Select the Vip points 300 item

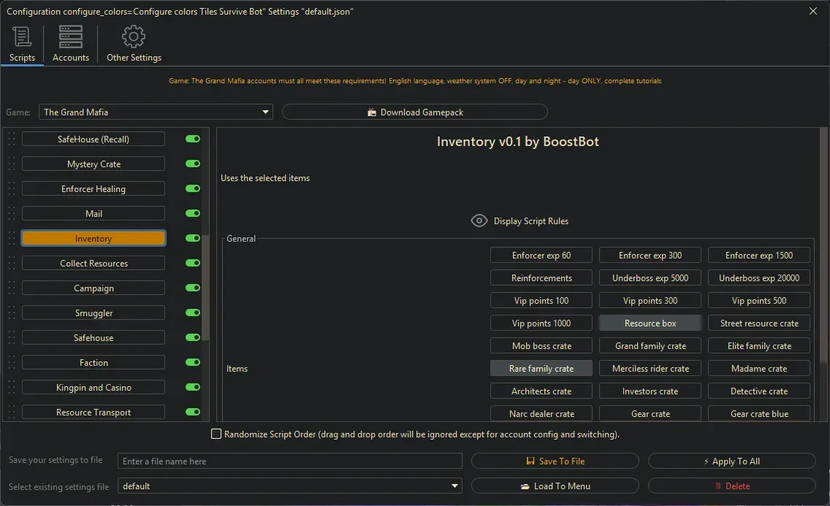tap(650, 301)
